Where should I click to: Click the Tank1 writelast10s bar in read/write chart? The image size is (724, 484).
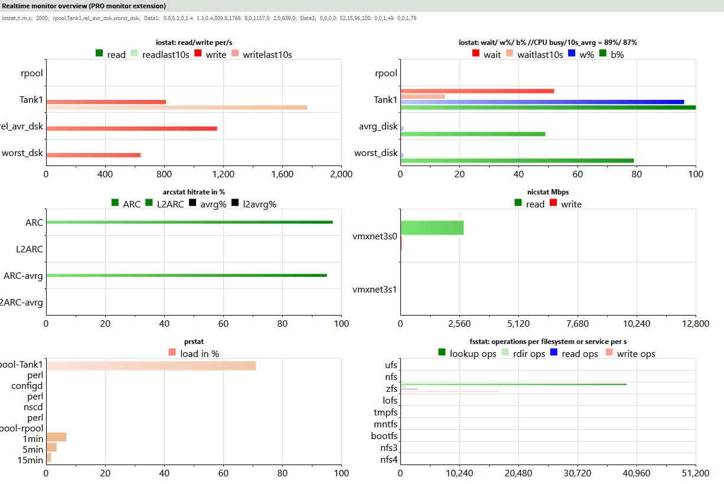[177, 108]
